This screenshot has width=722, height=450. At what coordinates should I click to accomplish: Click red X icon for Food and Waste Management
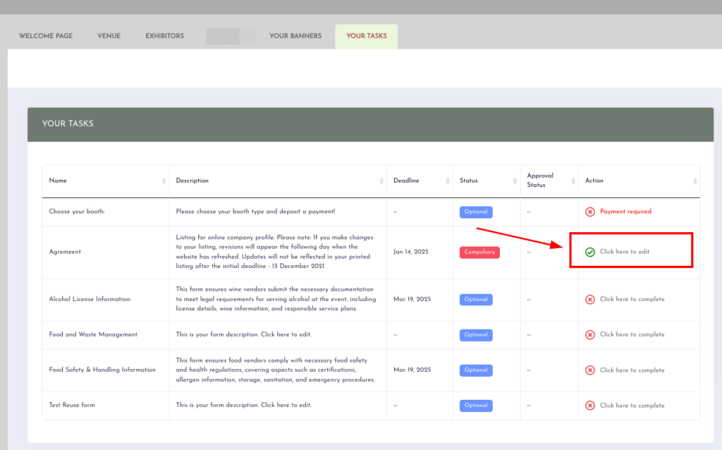pyautogui.click(x=590, y=334)
